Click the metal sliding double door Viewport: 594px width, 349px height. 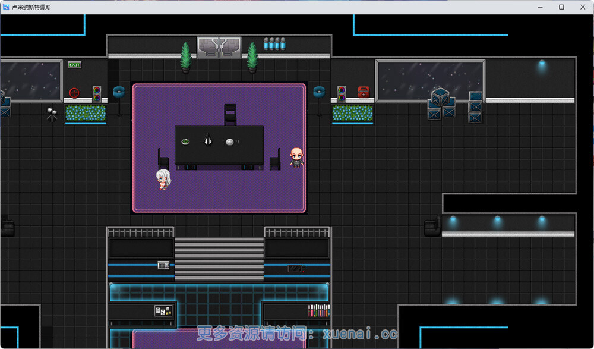pos(219,48)
